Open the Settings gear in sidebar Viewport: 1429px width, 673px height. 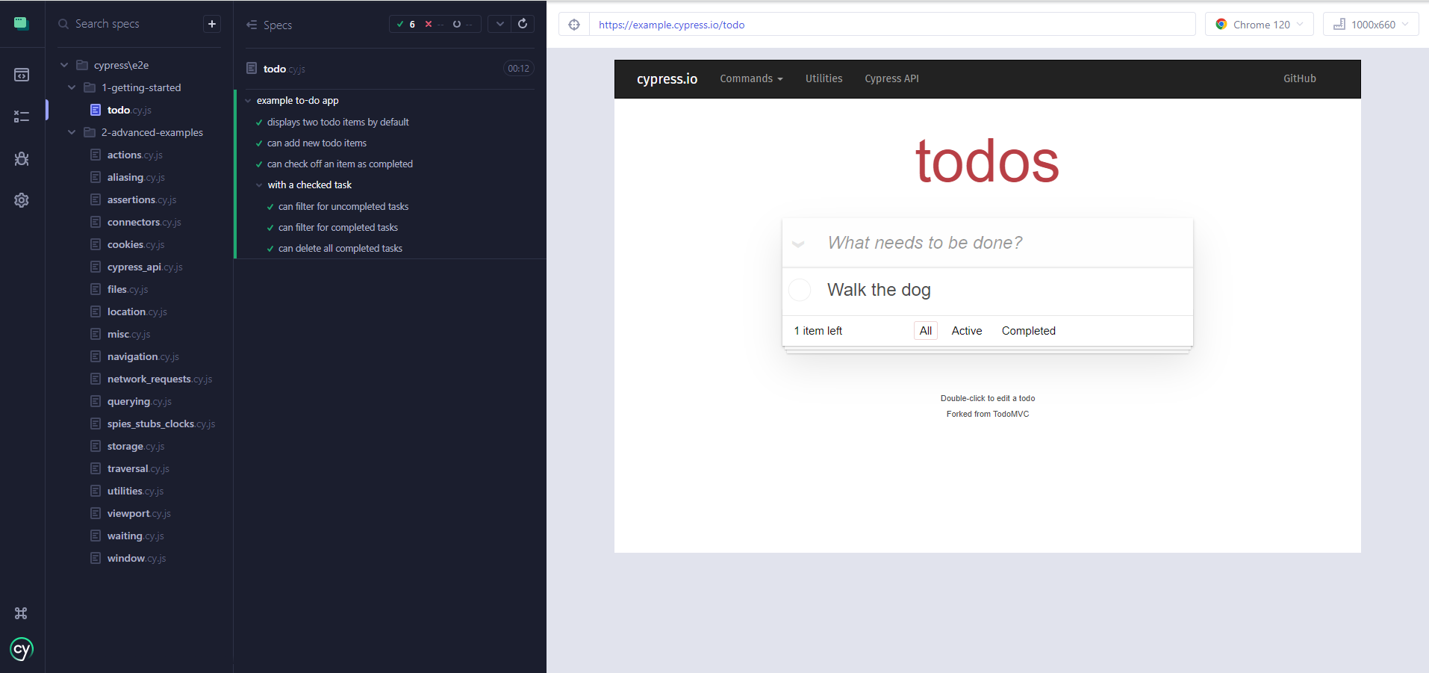22,200
